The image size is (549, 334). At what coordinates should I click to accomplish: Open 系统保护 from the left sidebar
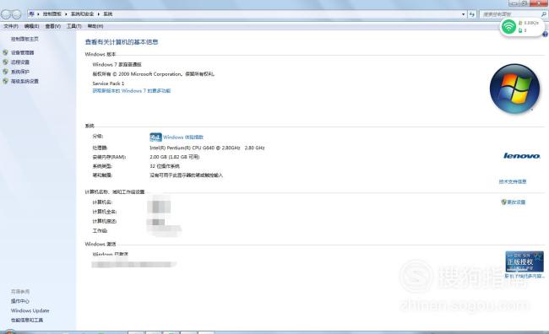point(20,72)
